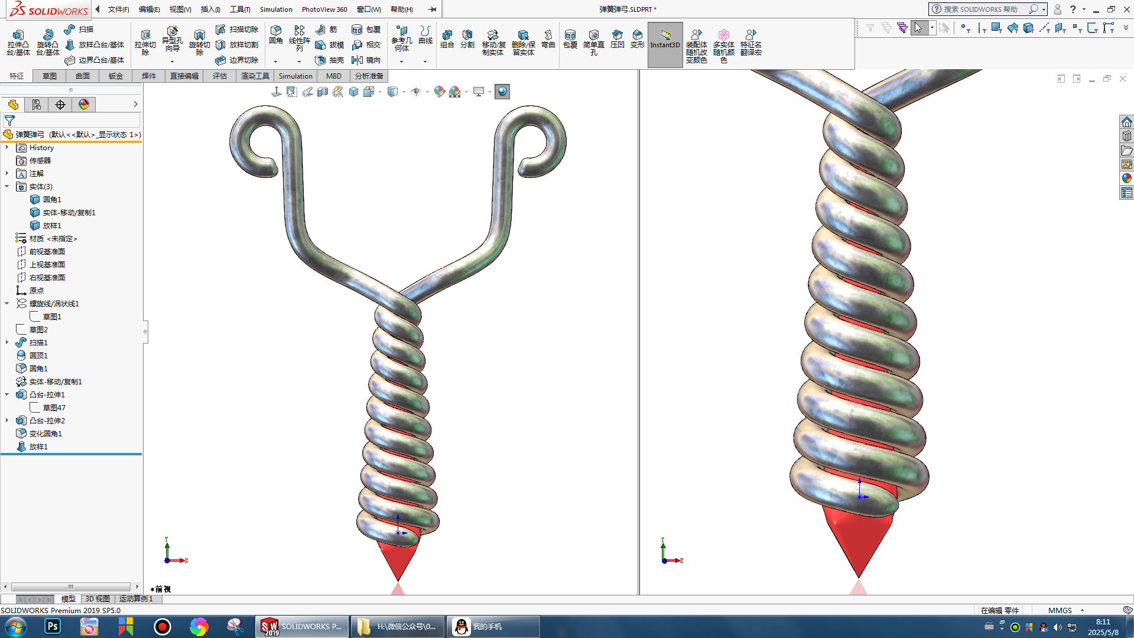The height and width of the screenshot is (638, 1134).
Task: Toggle the filter solid bodies selection button
Action: click(x=1029, y=28)
